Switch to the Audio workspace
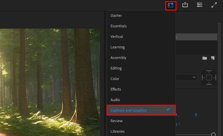Screen dimensions: 223x136 (x=141, y=100)
